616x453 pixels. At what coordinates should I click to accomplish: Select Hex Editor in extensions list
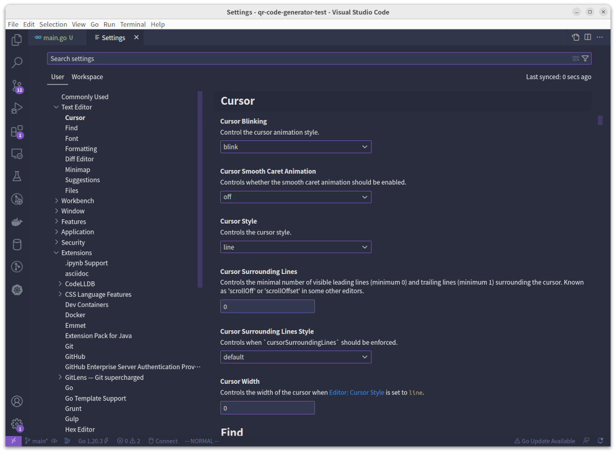pos(80,429)
